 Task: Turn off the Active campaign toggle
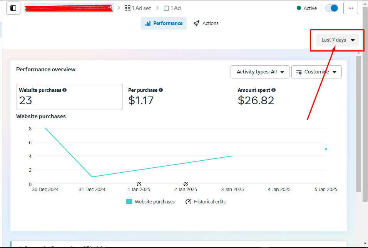[331, 8]
